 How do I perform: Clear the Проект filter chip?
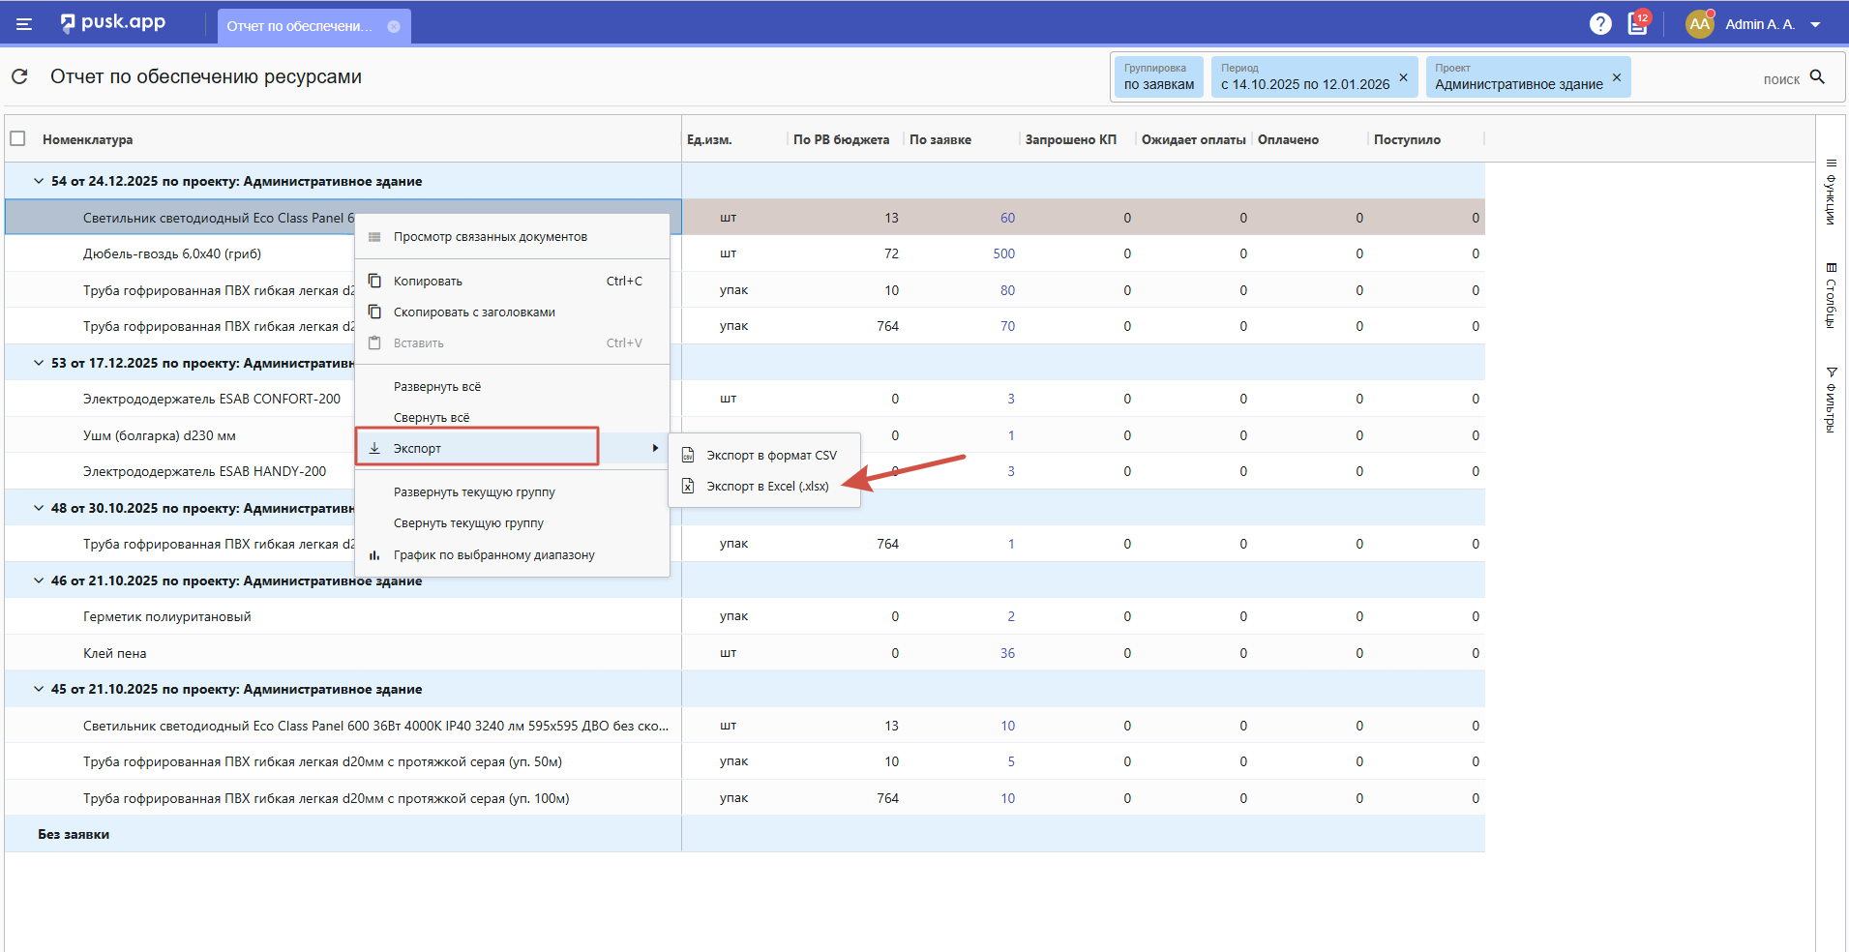coord(1616,77)
